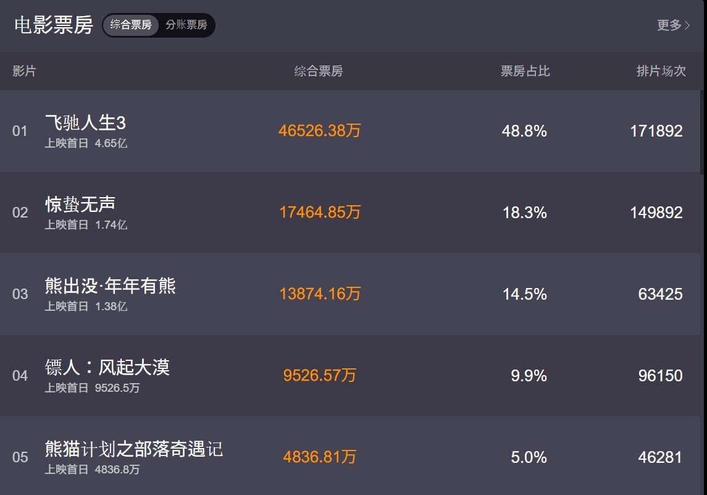Click rank number 05 in the list
Image resolution: width=707 pixels, height=495 pixels.
20,457
